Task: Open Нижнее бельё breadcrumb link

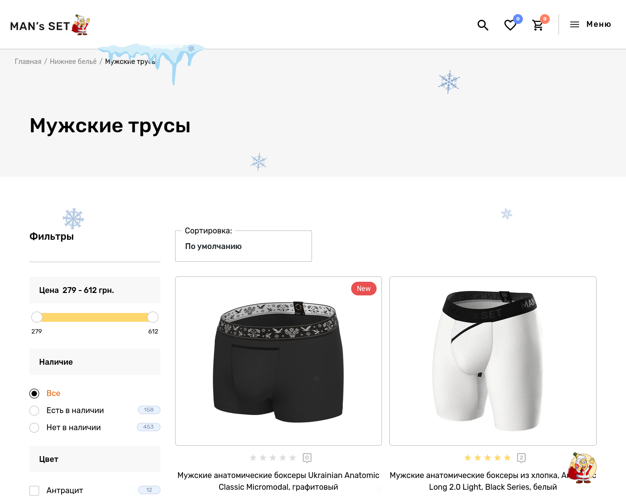Action: [73, 62]
